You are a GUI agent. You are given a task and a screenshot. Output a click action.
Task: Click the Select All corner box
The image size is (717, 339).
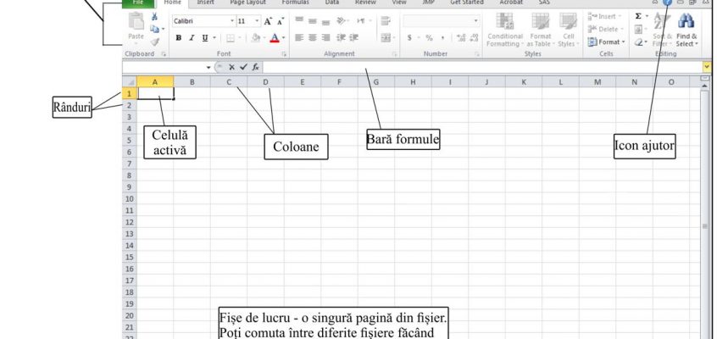click(x=130, y=82)
